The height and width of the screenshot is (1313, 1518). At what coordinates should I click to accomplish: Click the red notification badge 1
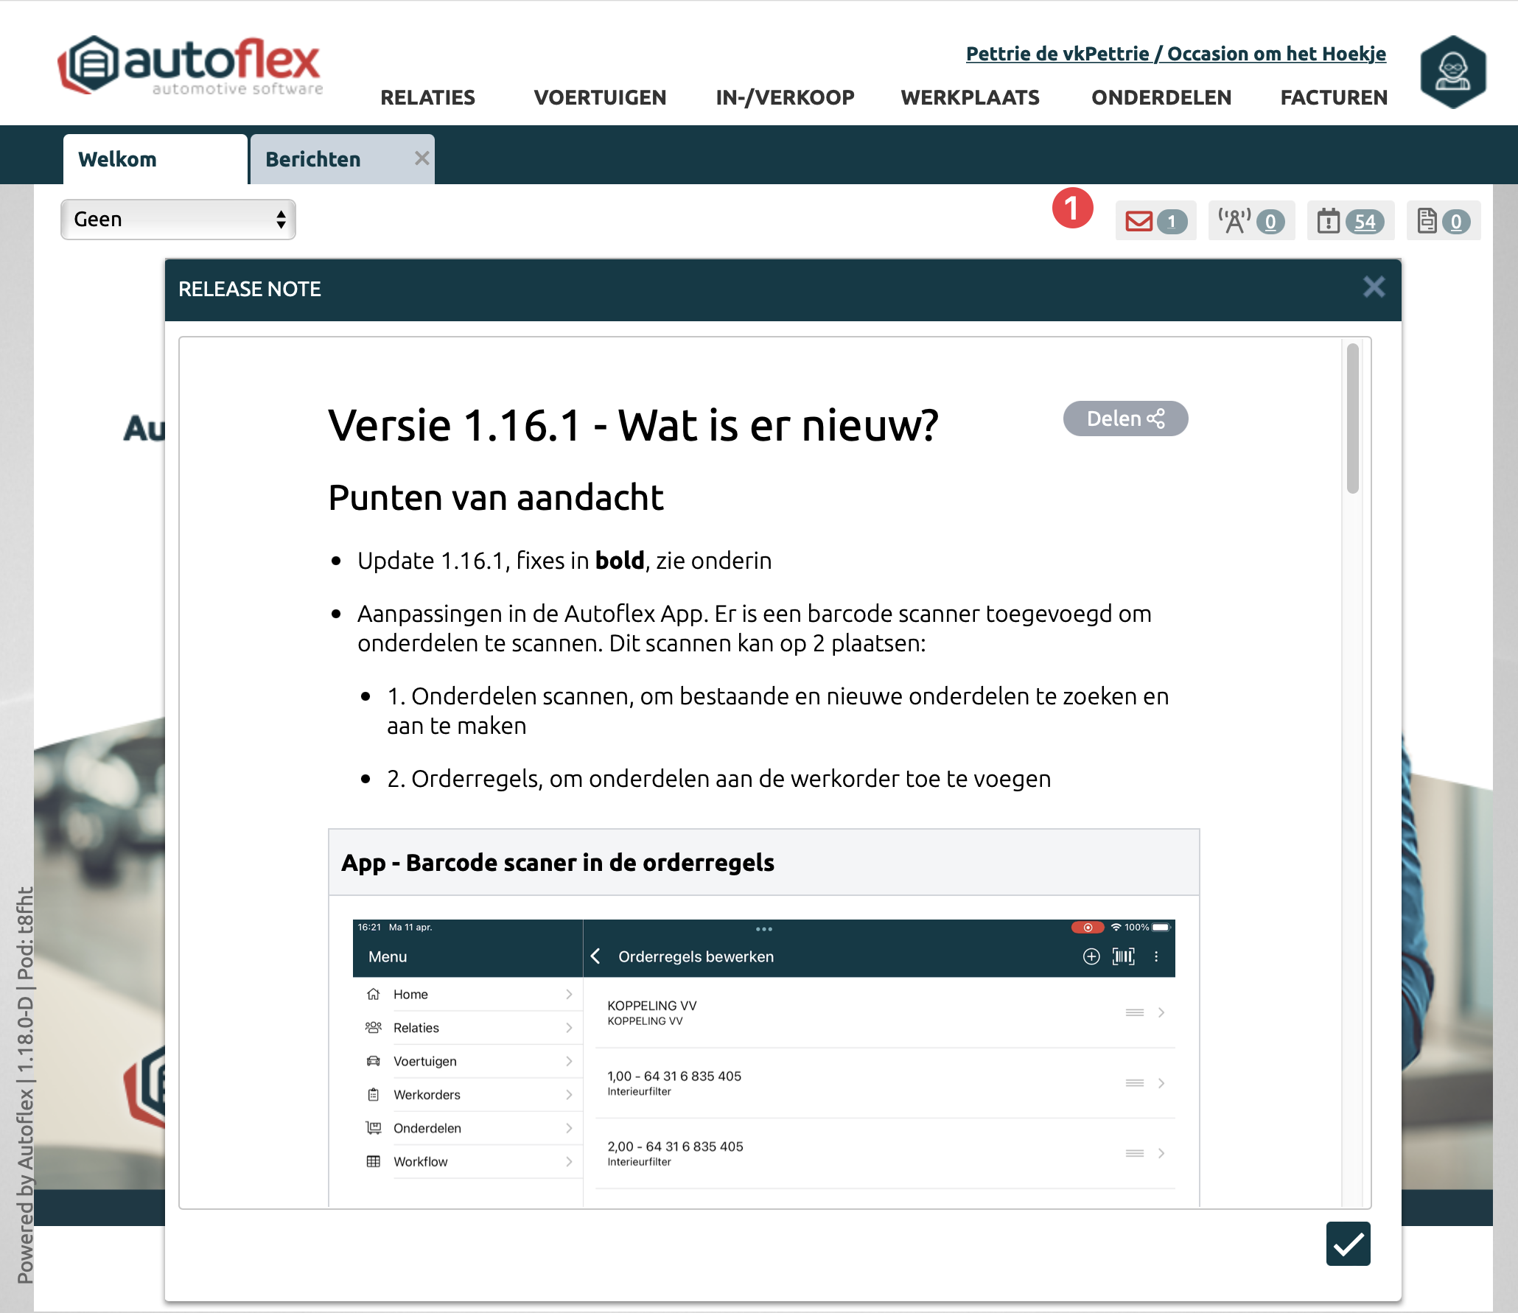pos(1072,208)
